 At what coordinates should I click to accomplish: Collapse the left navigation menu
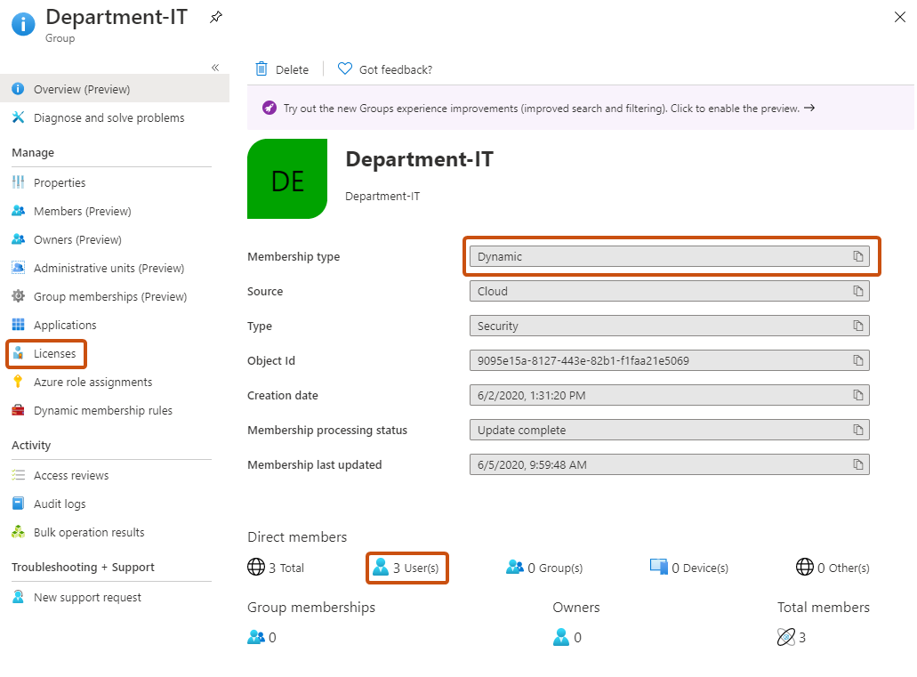(215, 68)
